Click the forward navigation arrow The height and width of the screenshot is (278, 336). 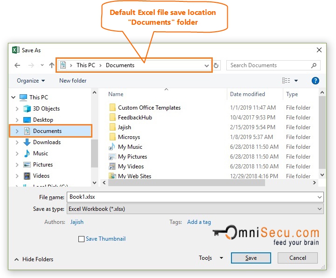pos(31,65)
